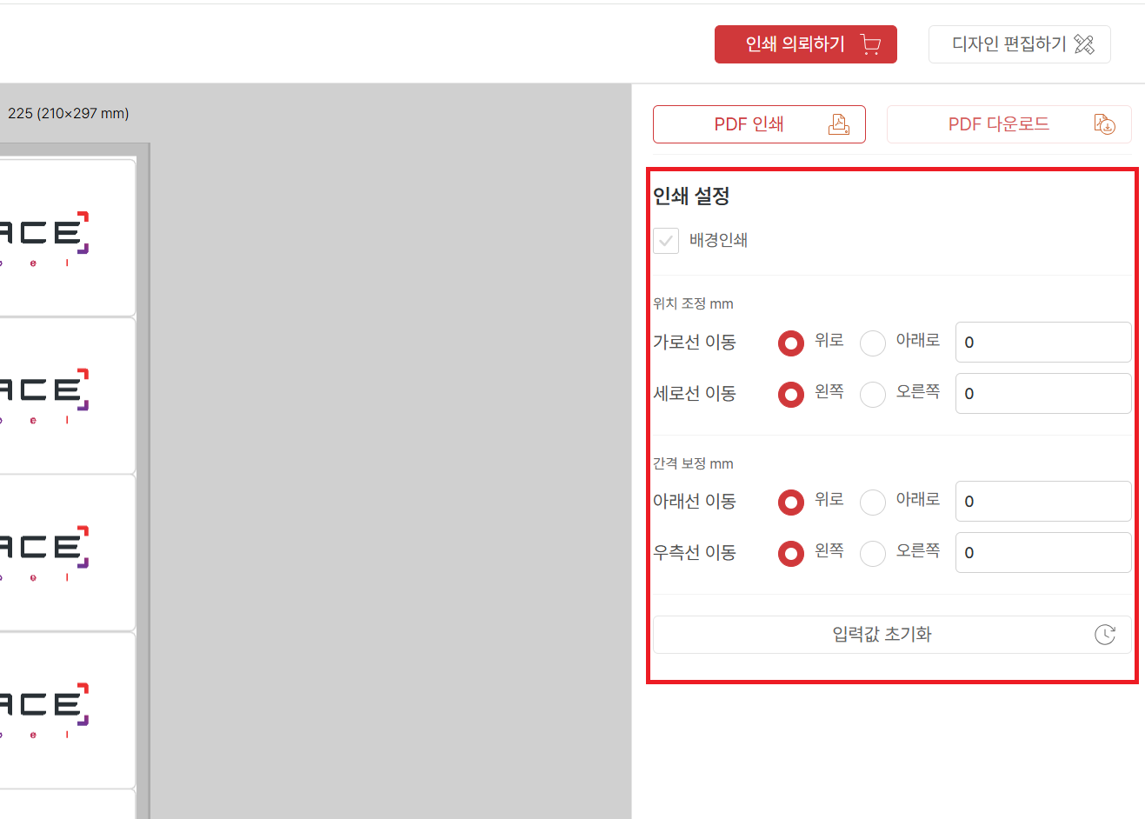This screenshot has width=1145, height=819.
Task: Click the 인쇄 의뢰하기 button
Action: click(x=795, y=44)
